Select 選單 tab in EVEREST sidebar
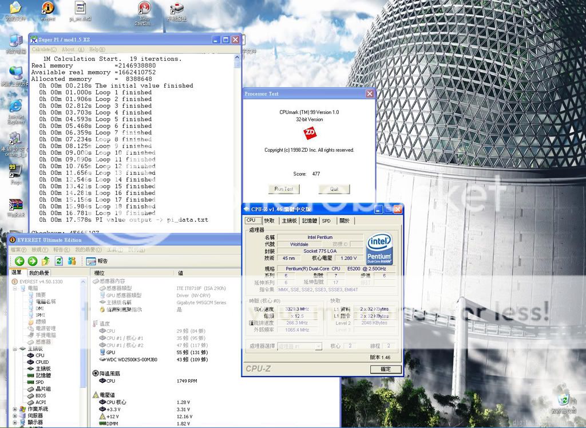Viewport: 586px width, 428px height. pos(17,272)
